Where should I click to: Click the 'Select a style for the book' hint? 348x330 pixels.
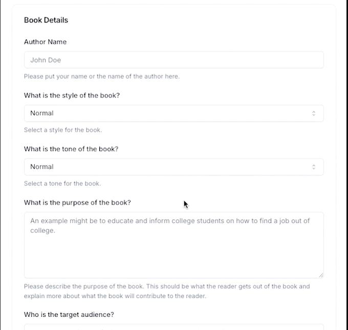click(x=63, y=130)
